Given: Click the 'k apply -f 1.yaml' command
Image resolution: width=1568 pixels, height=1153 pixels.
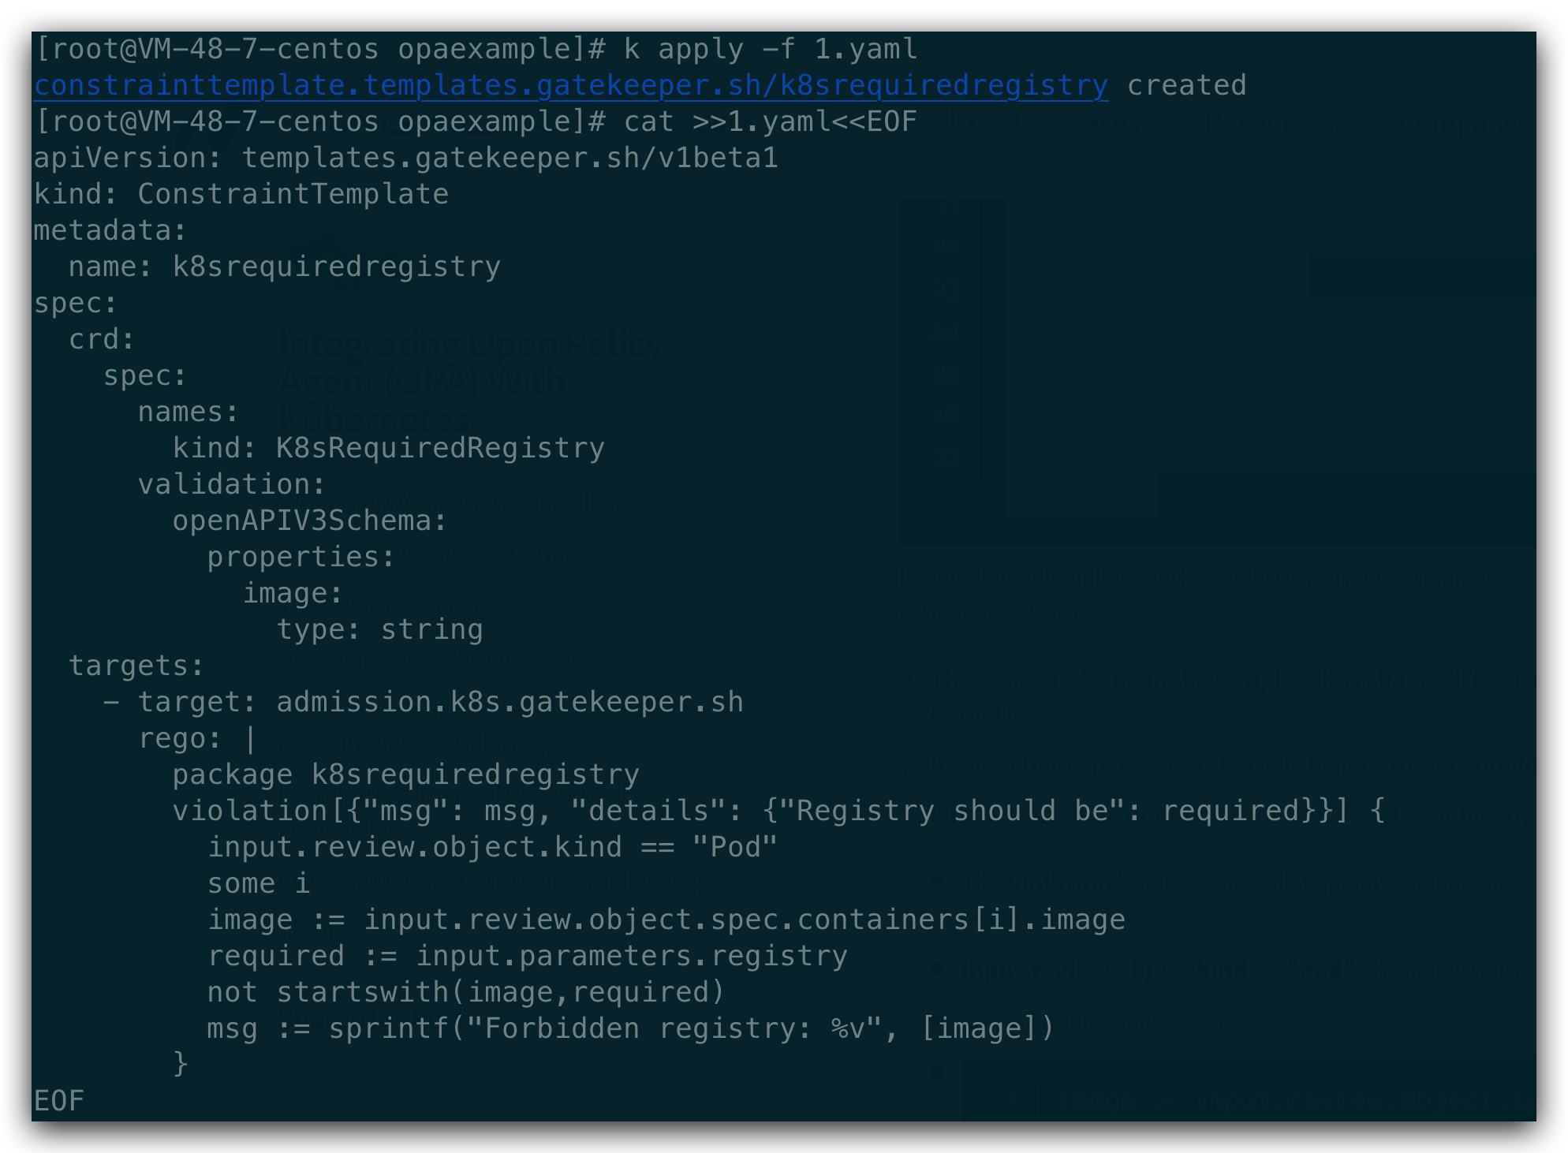Looking at the screenshot, I should click(771, 49).
